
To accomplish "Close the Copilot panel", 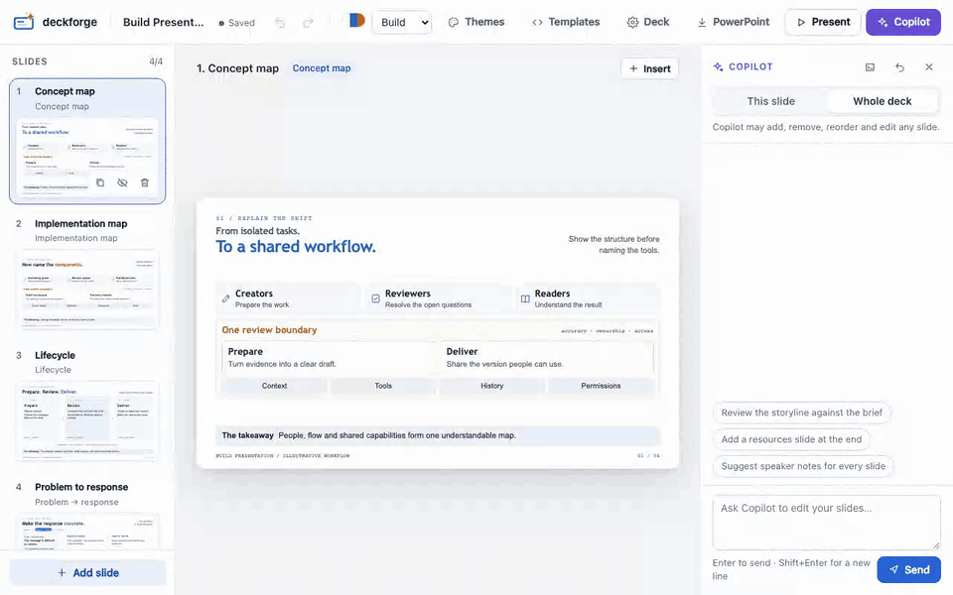I will click(929, 67).
